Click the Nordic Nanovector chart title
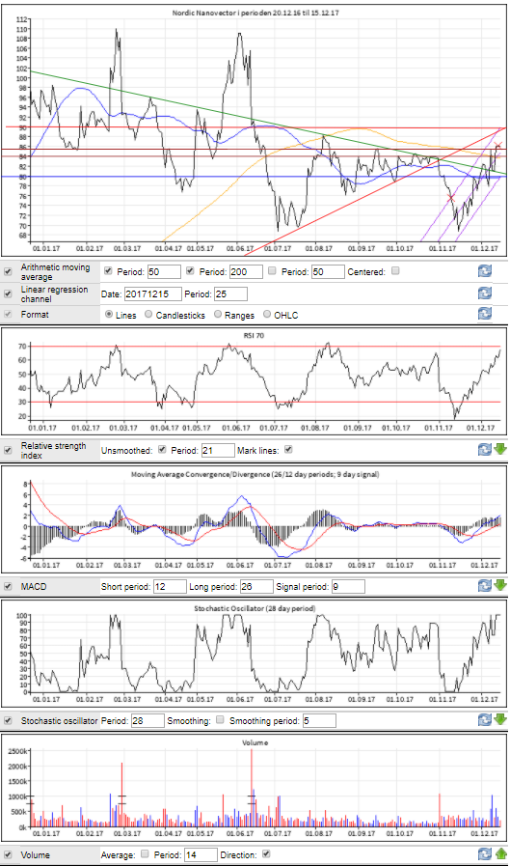This screenshot has height=866, width=510. point(255,13)
